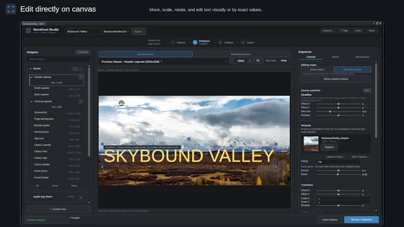The width and height of the screenshot is (404, 227).
Task: Open Help from the top bar
Action: (x=344, y=31)
